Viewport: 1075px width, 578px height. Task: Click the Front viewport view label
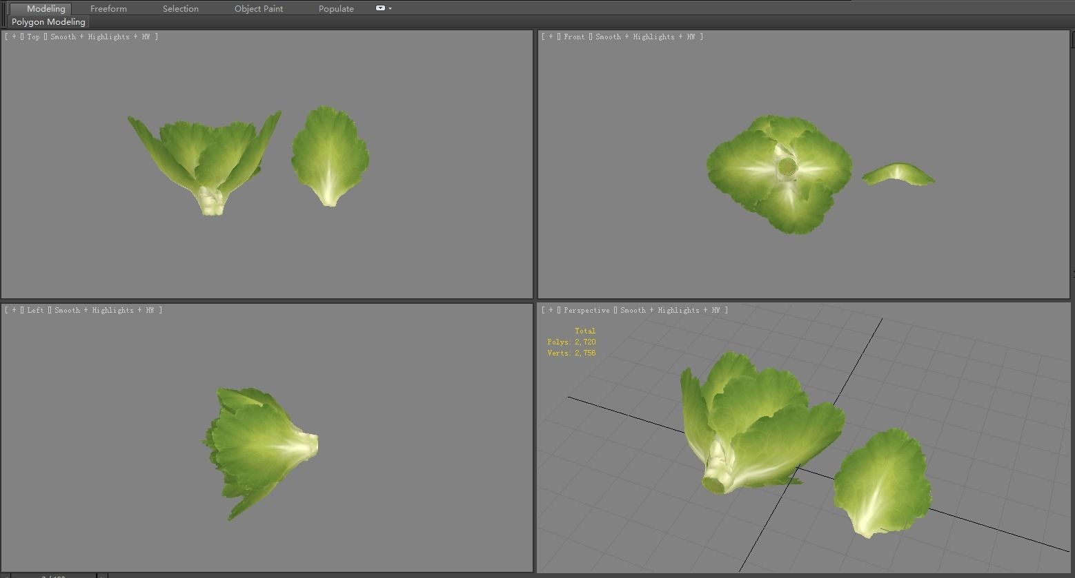pyautogui.click(x=574, y=37)
